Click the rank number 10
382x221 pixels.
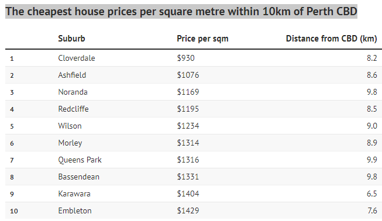14,211
